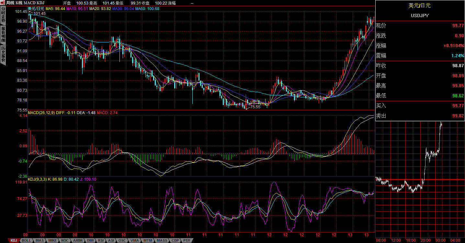
Task: Open the 报价明细 side tab
Action: [3, 35]
